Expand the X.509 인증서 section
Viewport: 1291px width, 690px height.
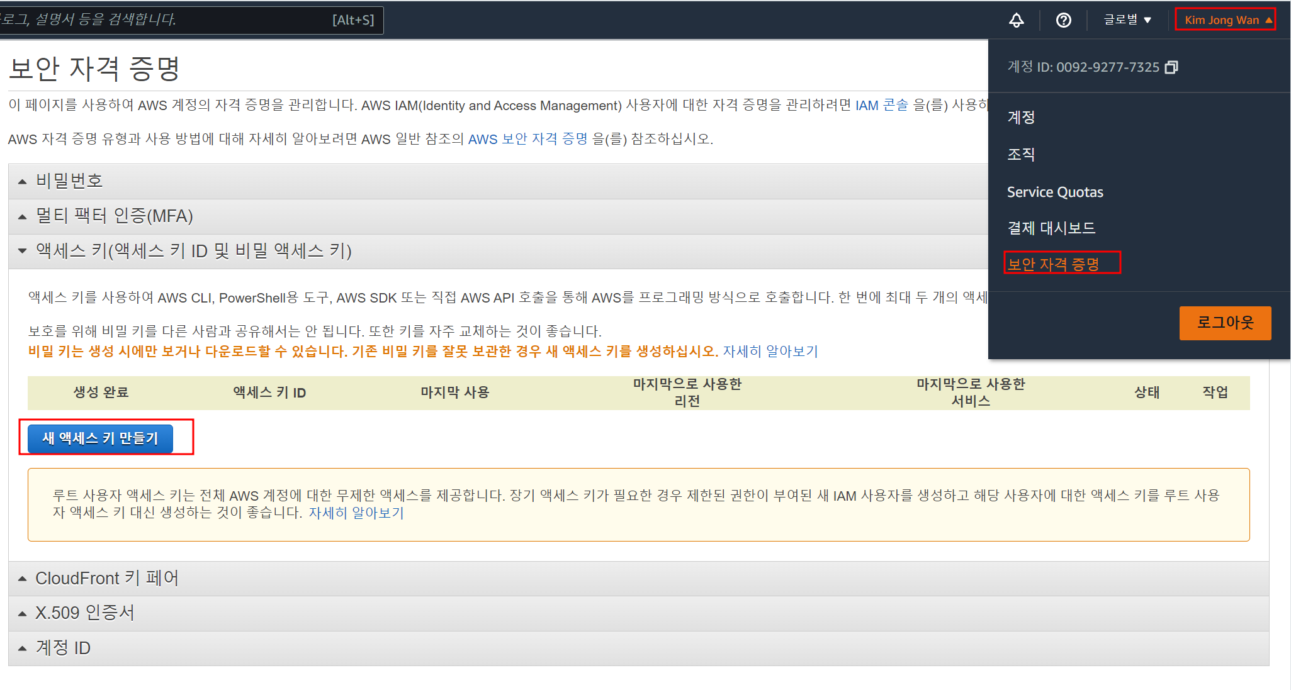pyautogui.click(x=84, y=613)
